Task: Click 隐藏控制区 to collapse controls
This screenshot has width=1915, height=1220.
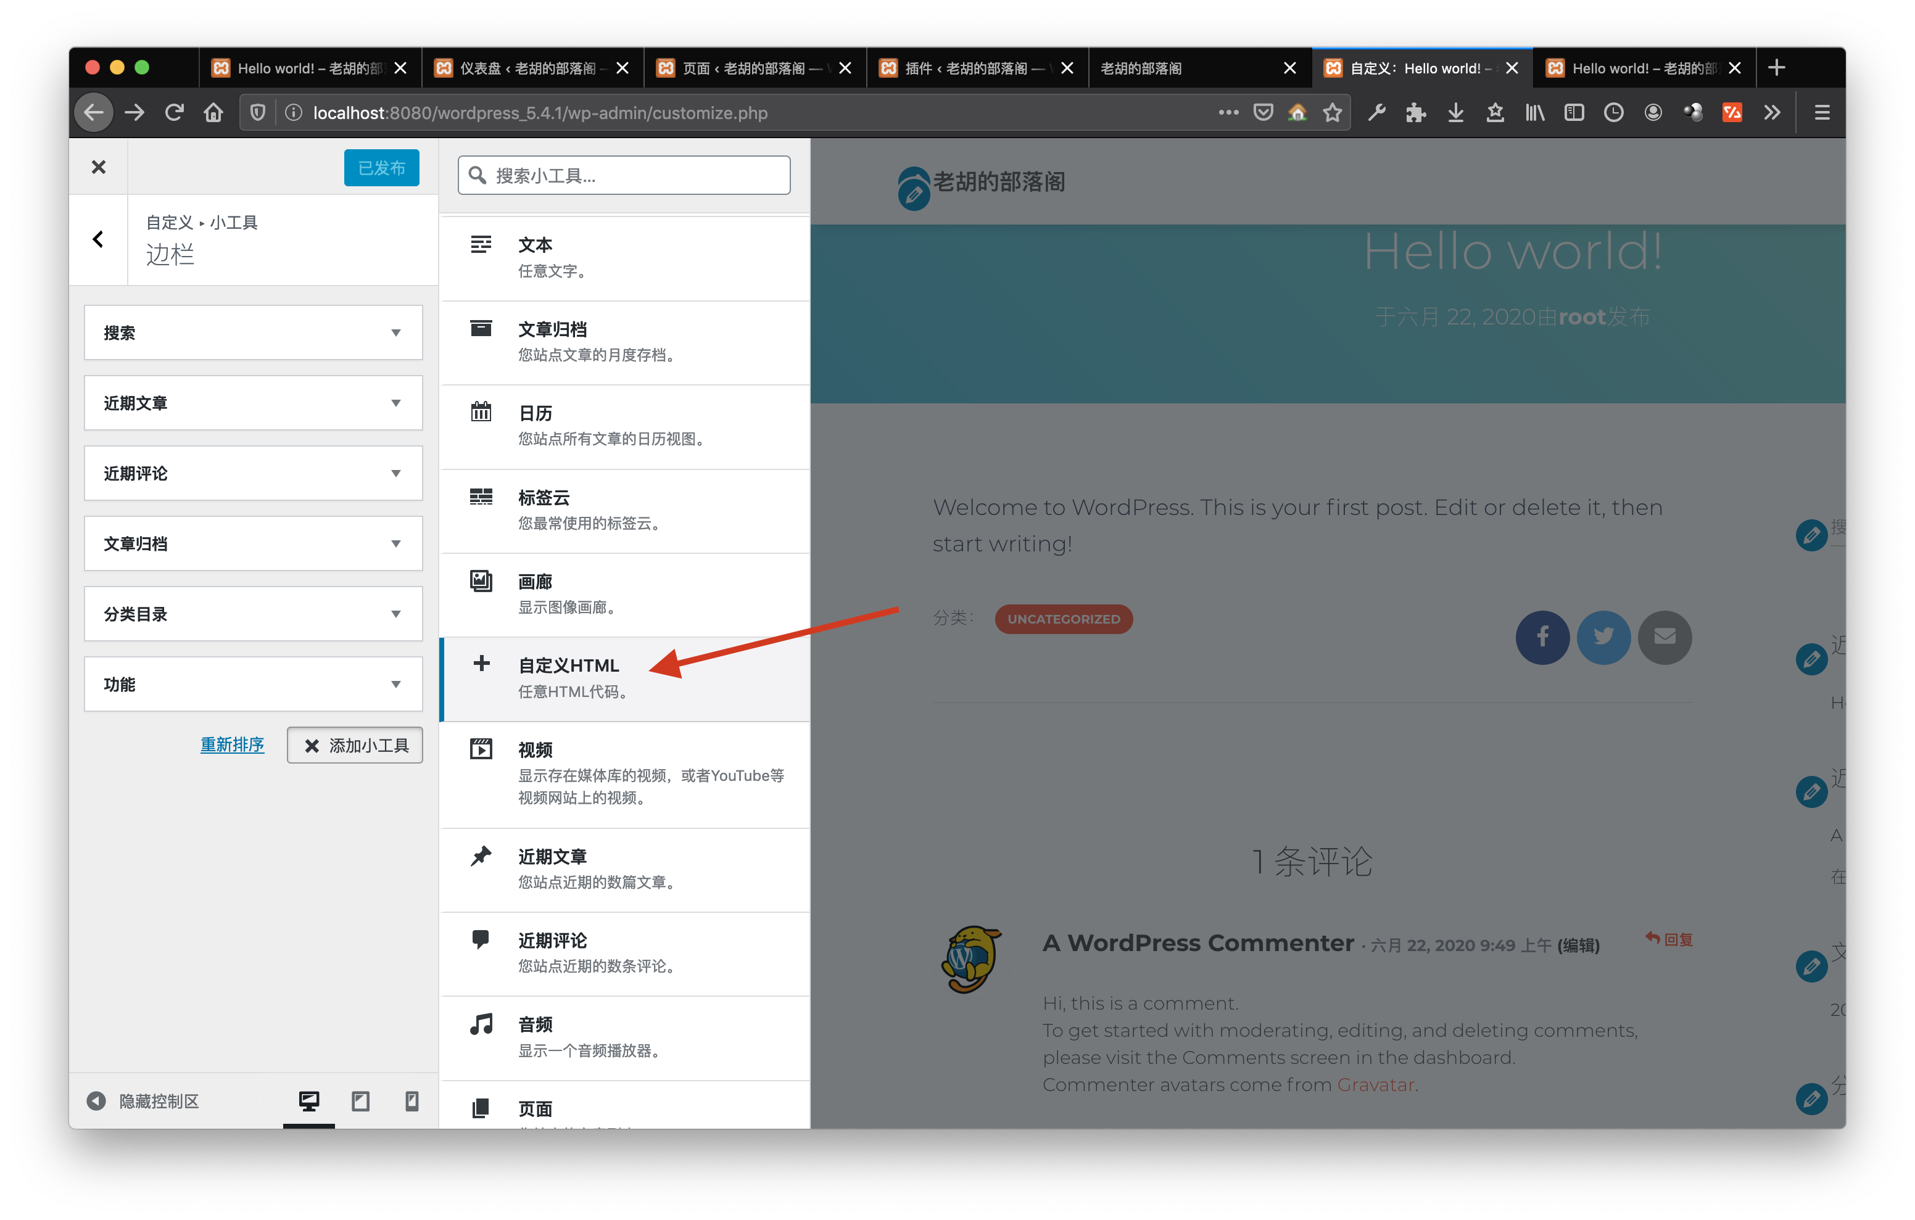Action: point(143,1101)
